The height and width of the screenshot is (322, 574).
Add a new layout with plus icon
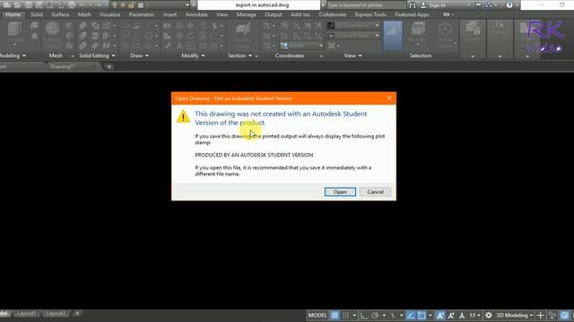pos(77,313)
